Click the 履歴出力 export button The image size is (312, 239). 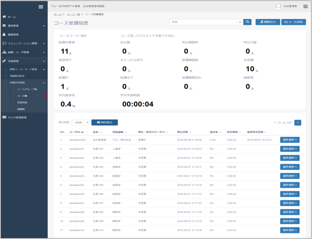click(x=267, y=22)
